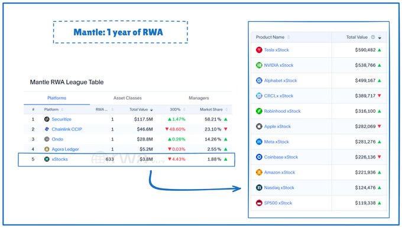Image resolution: width=402 pixels, height=228 pixels.
Task: Click the Coinbase xStock logo icon
Action: (259, 157)
